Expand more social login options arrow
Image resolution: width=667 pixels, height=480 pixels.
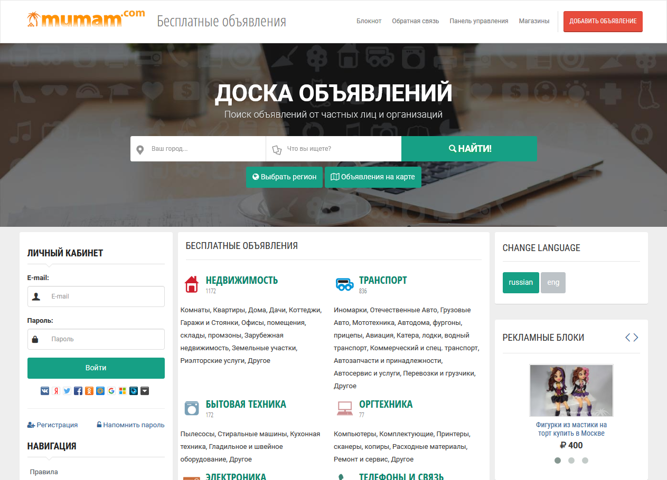click(145, 391)
